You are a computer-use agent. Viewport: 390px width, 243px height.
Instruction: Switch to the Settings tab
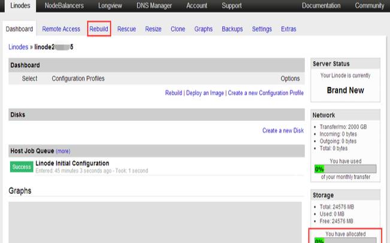[262, 29]
